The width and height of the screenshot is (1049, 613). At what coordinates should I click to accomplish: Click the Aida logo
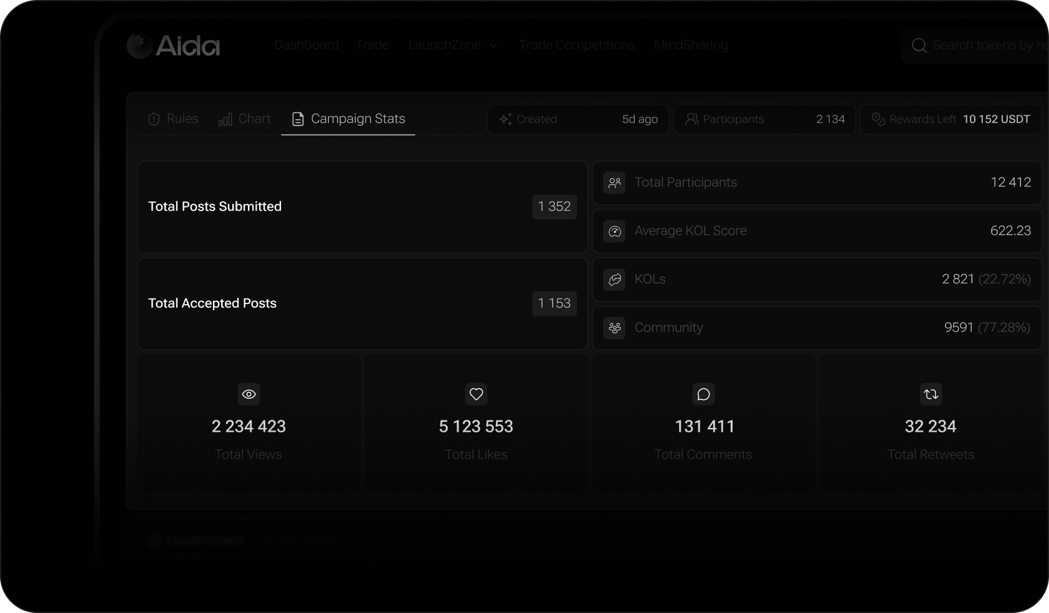click(x=173, y=45)
